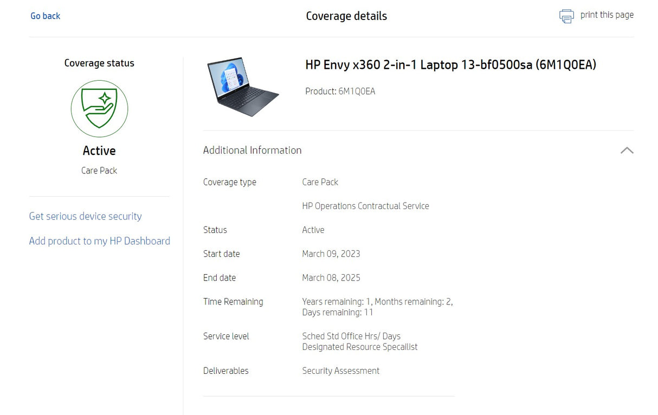658x415 pixels.
Task: Click the Coverage details page title
Action: pos(346,16)
